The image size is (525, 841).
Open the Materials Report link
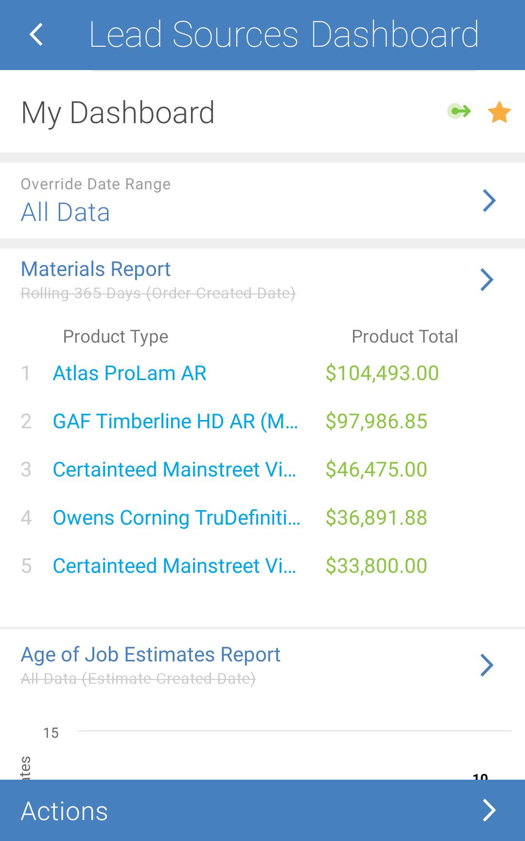pos(96,269)
